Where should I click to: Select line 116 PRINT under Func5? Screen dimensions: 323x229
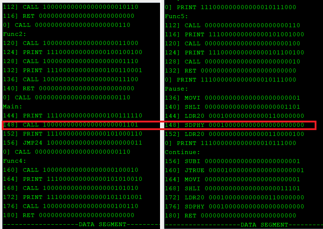pyautogui.click(x=234, y=34)
